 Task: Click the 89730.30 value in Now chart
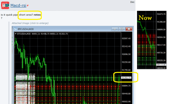pos(161,53)
